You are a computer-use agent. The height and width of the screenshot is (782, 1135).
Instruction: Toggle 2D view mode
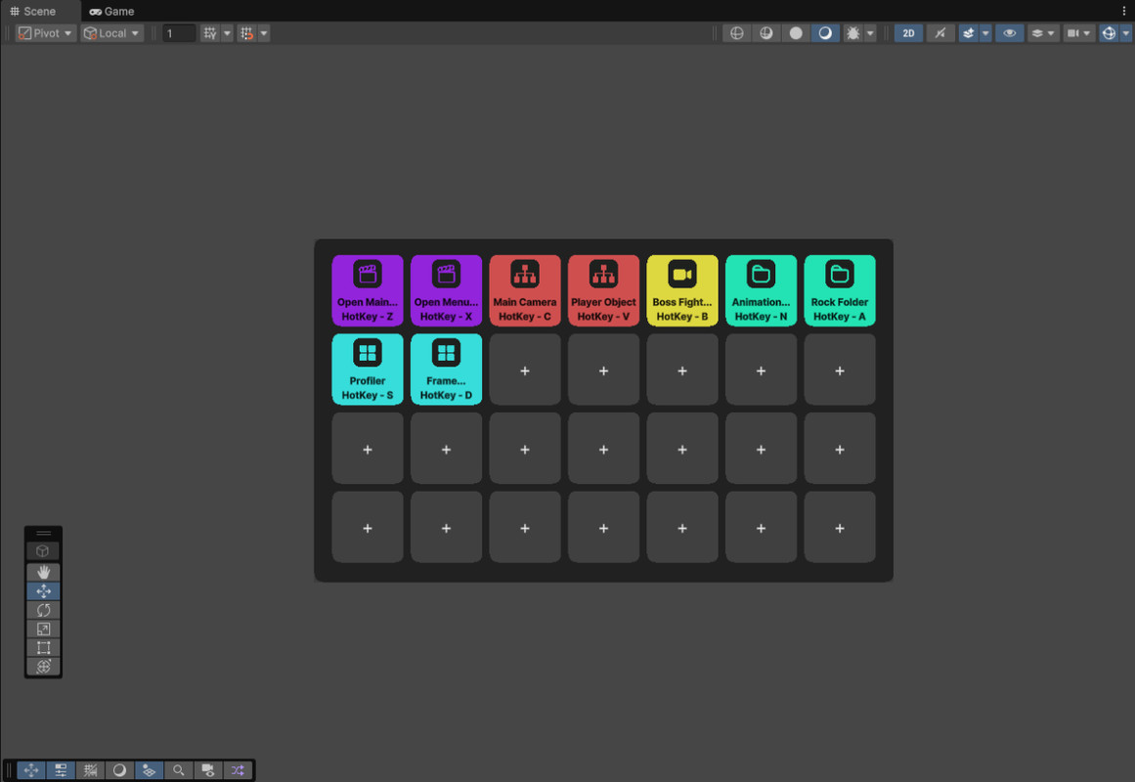pyautogui.click(x=907, y=32)
